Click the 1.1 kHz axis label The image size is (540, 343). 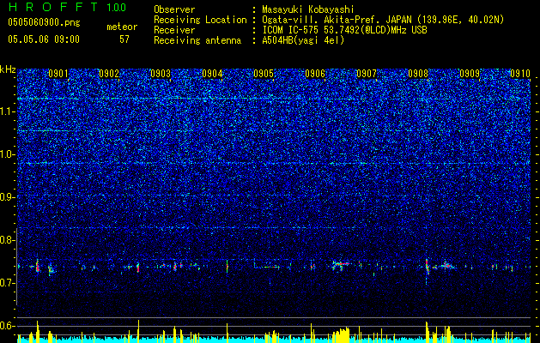[7, 111]
